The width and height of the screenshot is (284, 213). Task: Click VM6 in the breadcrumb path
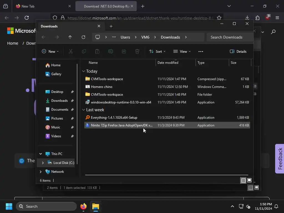click(145, 37)
